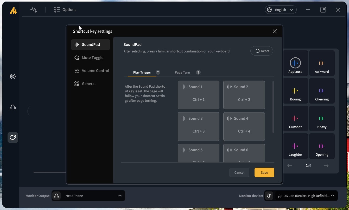Open the Monitor device speaker dropdown
Image resolution: width=349 pixels, height=210 pixels.
pos(301,196)
